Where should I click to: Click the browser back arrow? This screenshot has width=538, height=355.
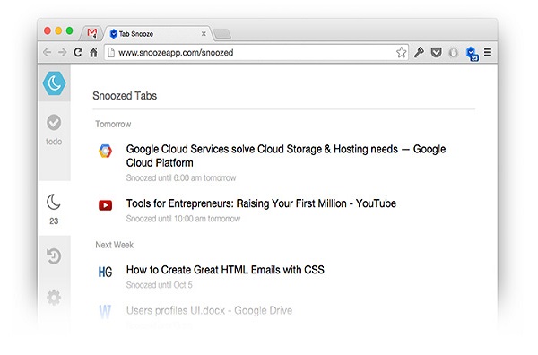pos(47,53)
